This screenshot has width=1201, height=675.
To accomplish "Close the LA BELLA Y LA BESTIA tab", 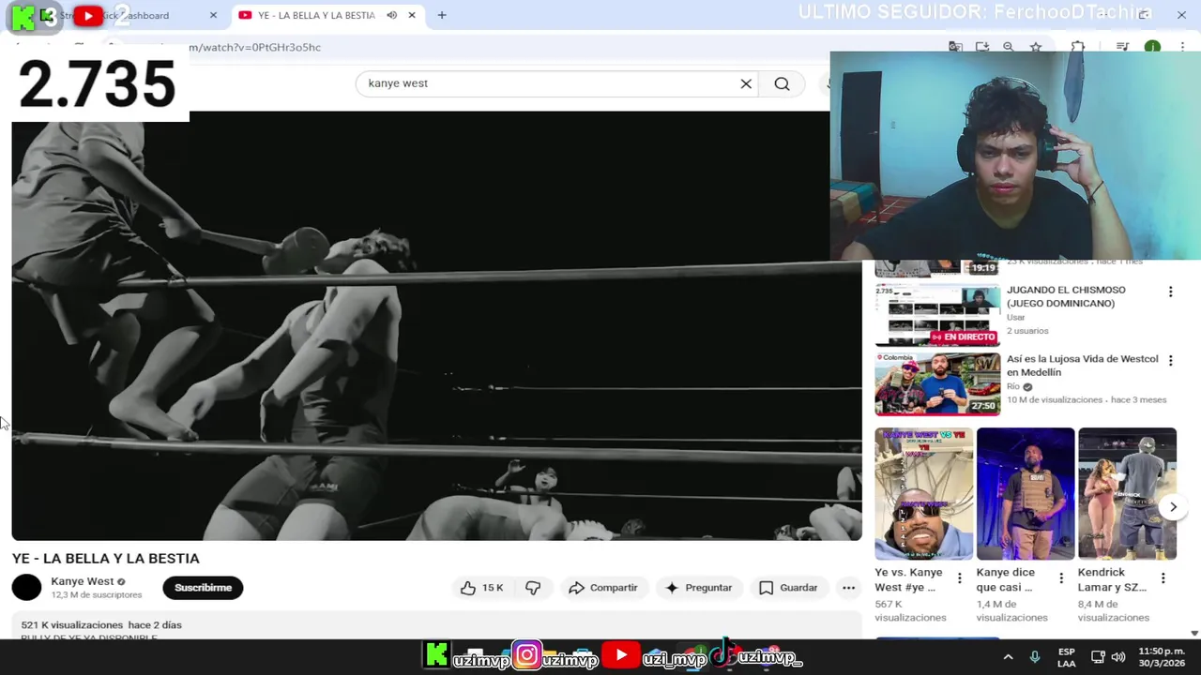I will (x=411, y=15).
